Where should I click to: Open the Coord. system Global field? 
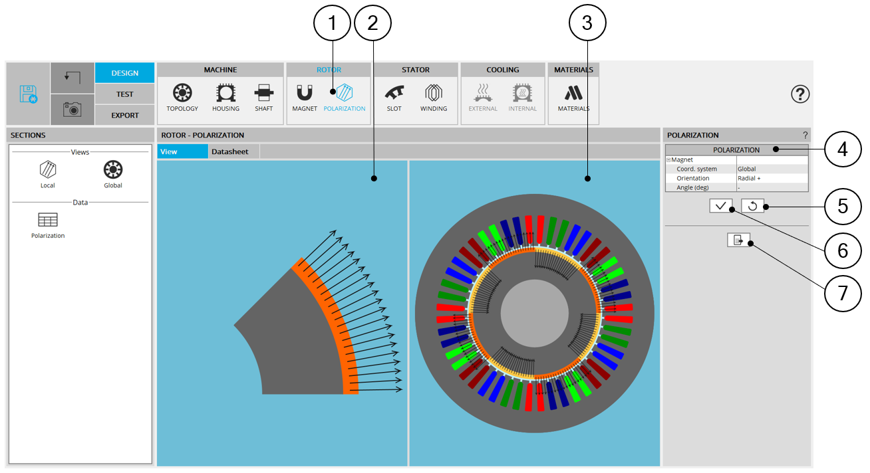tap(772, 169)
